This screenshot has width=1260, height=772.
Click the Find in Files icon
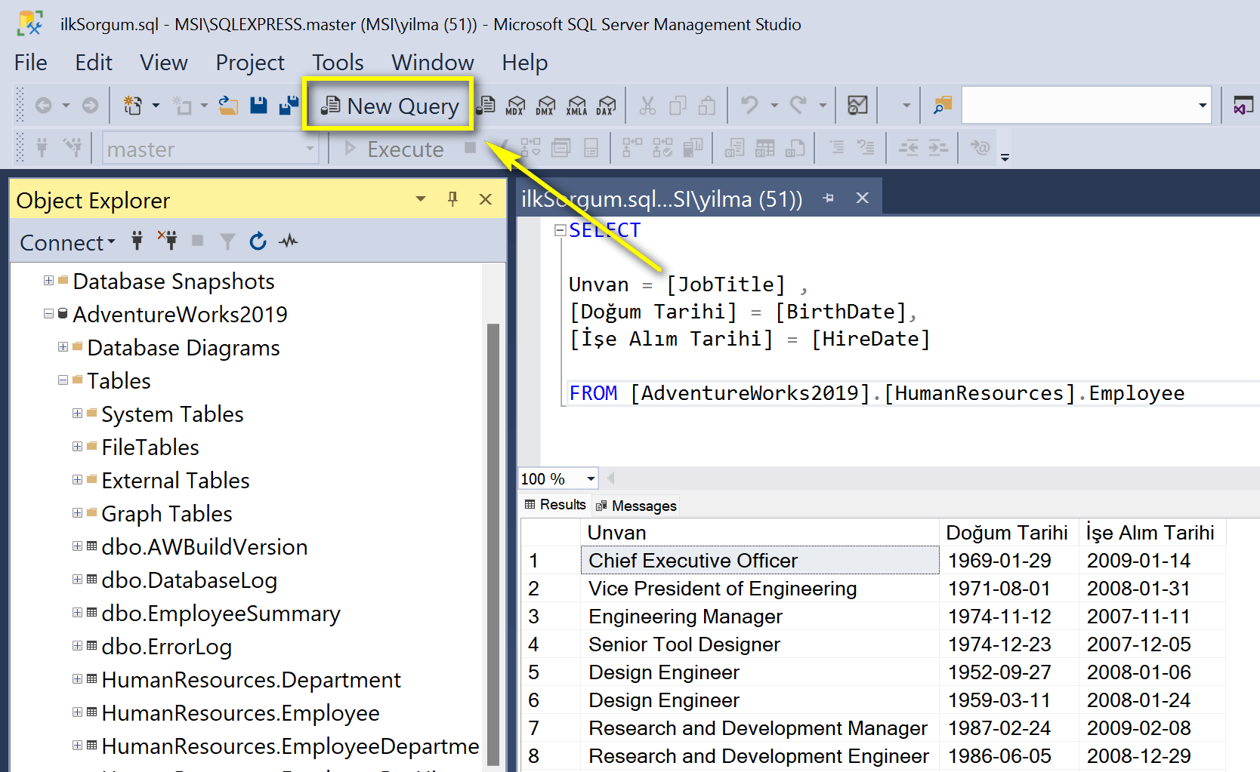tap(942, 105)
